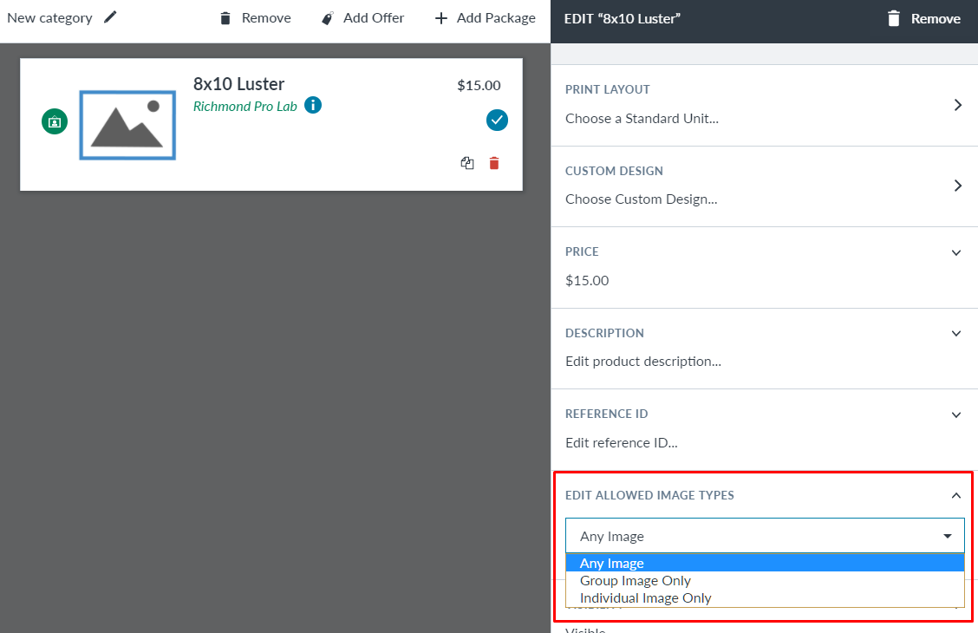Click the product image thumbnail
Image resolution: width=978 pixels, height=633 pixels.
tap(127, 125)
